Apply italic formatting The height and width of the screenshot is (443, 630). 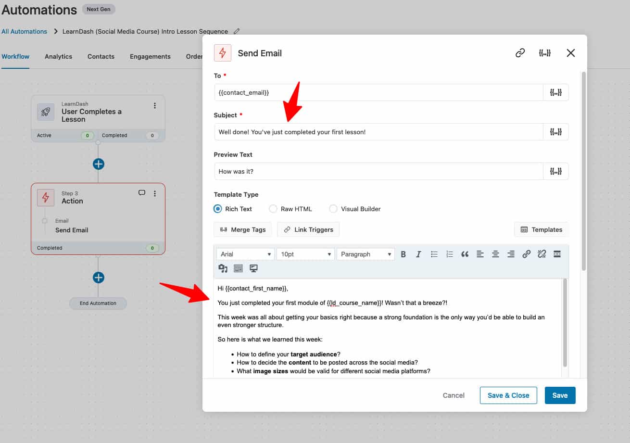pos(419,254)
